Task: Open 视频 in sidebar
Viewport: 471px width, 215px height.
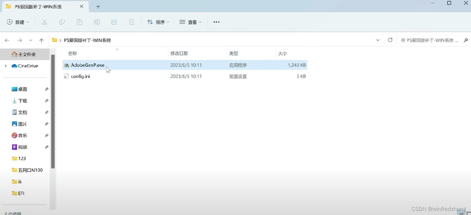Action: click(23, 147)
